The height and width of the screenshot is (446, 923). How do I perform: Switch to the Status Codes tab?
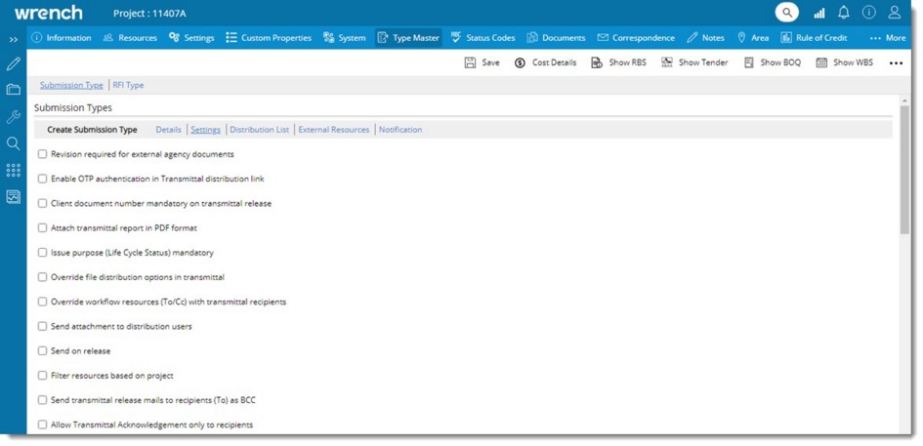[x=482, y=38]
